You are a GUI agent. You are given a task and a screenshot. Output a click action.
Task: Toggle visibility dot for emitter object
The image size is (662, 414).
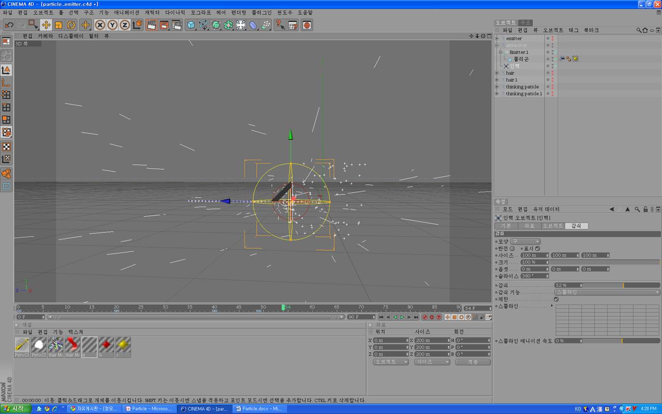pos(547,39)
